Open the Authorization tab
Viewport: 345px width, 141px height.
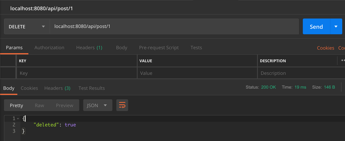(49, 47)
